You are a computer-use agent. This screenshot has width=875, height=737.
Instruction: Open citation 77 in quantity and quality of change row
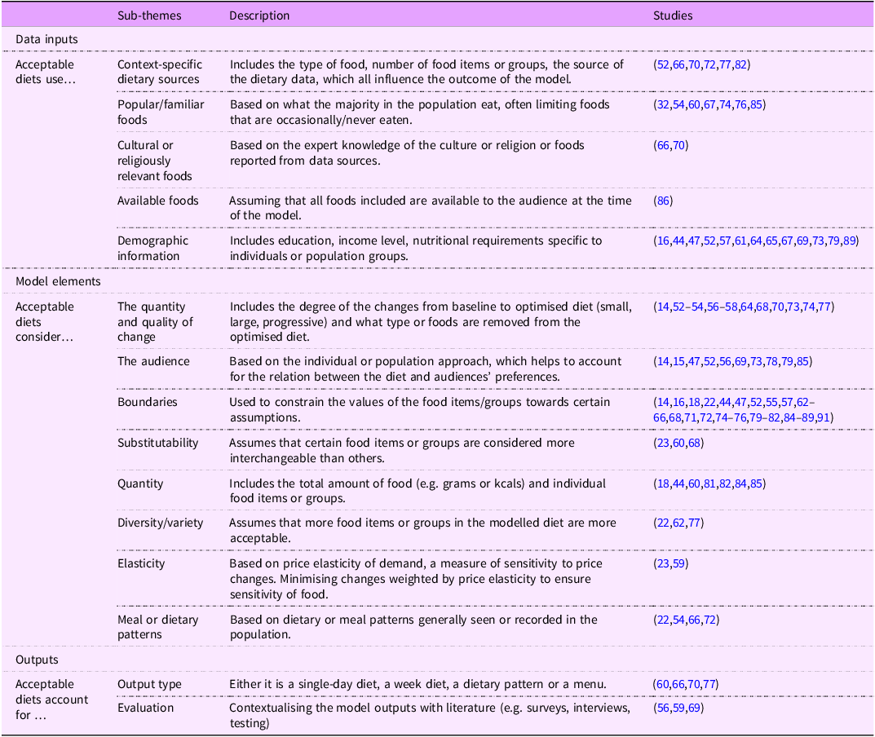pos(824,307)
